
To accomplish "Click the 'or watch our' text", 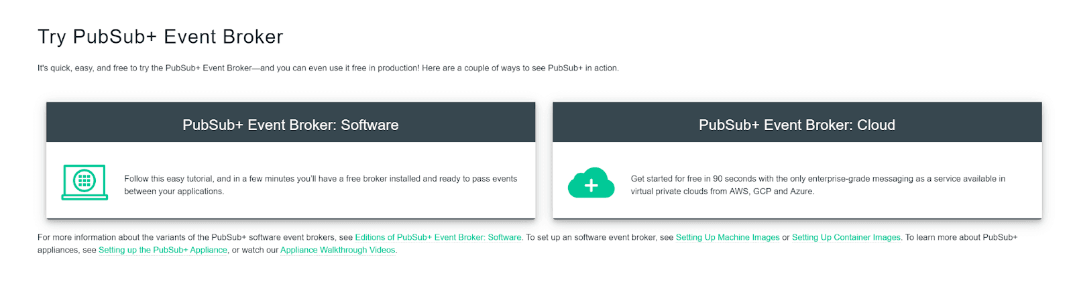I will pos(255,250).
